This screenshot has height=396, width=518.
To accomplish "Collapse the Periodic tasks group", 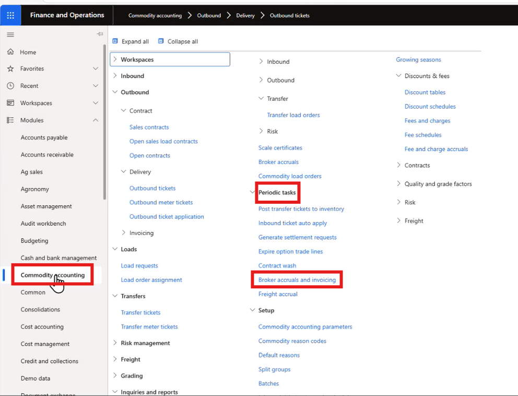I will tap(252, 192).
